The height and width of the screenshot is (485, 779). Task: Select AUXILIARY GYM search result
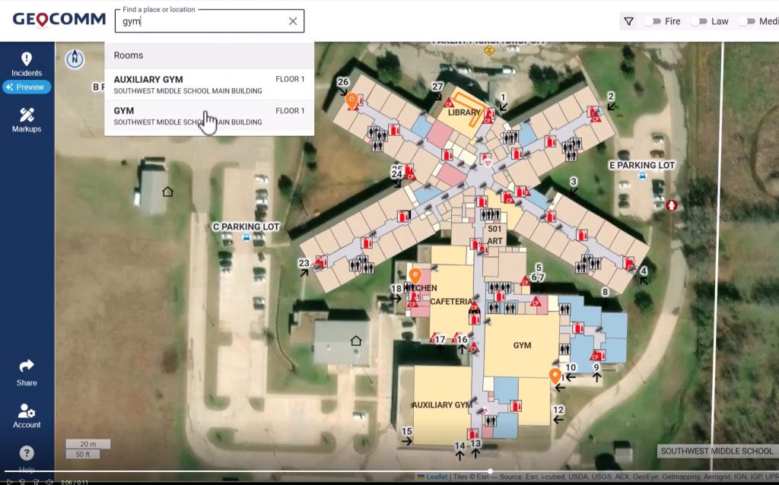click(209, 84)
